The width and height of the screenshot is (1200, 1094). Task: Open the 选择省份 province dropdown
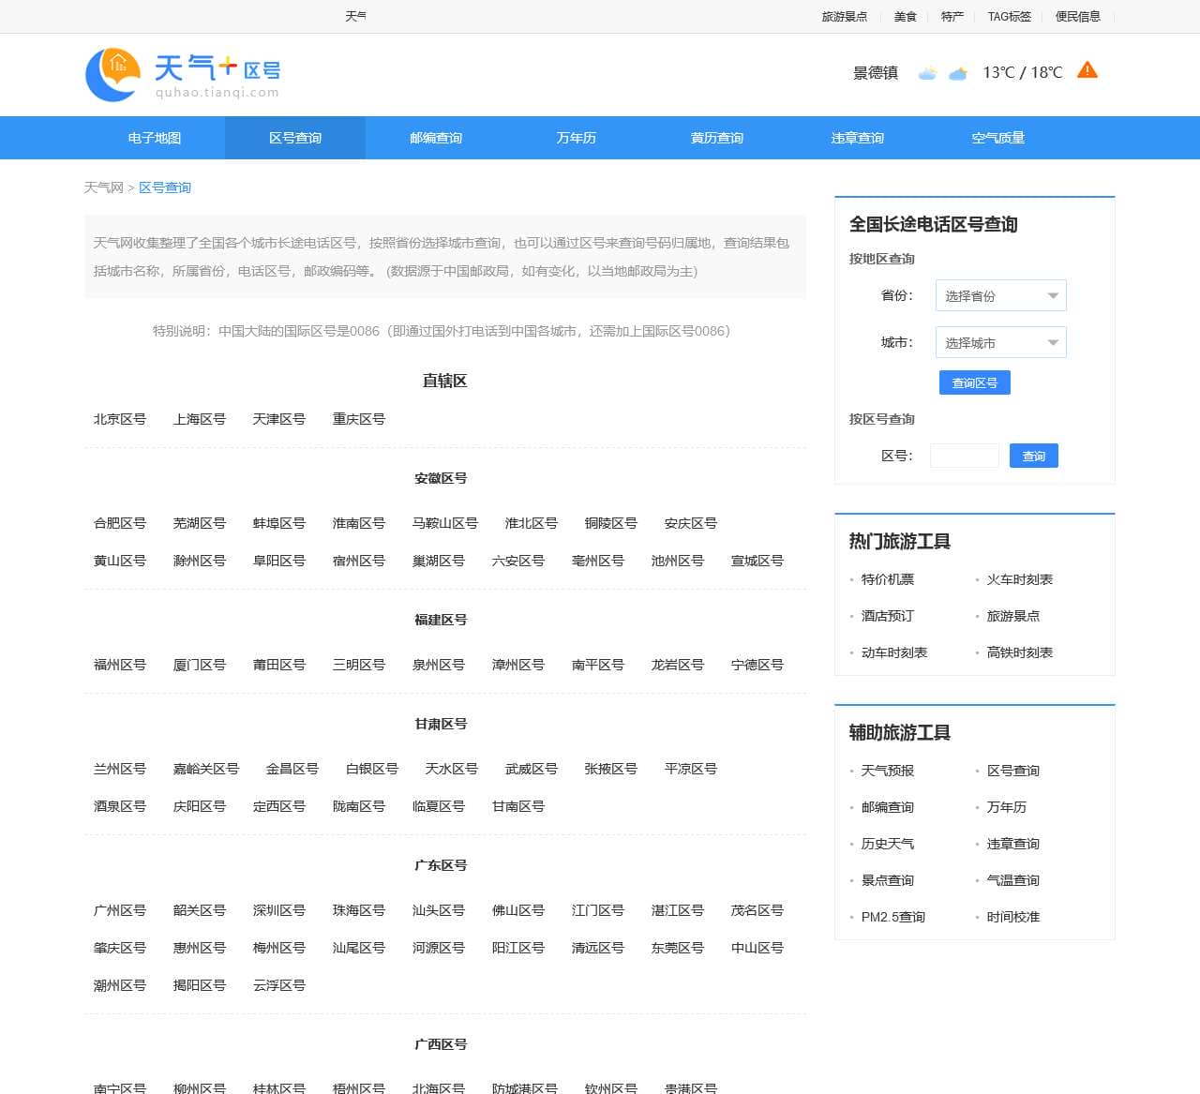point(1000,295)
